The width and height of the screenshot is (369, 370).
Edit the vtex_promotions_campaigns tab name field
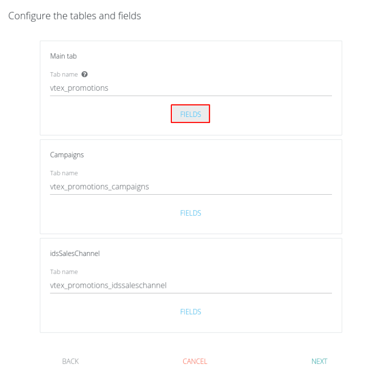pyautogui.click(x=190, y=187)
